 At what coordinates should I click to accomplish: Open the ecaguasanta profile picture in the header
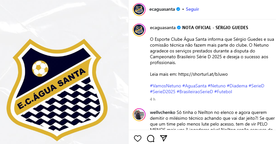pos(139,9)
